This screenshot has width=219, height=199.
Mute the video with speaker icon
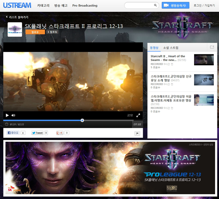13,115
